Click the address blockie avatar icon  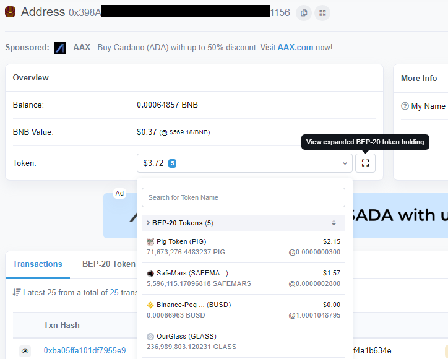pos(11,12)
